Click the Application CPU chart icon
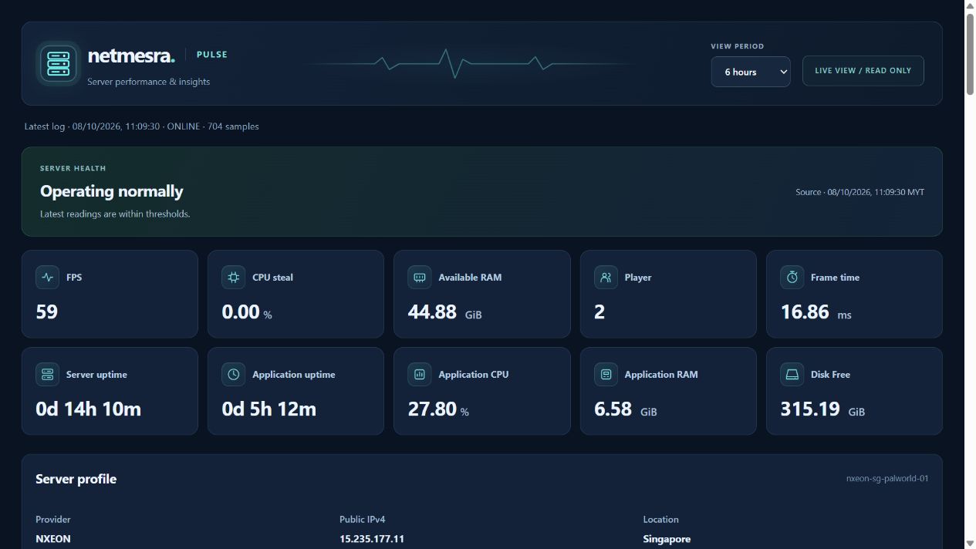976x549 pixels. coord(420,375)
